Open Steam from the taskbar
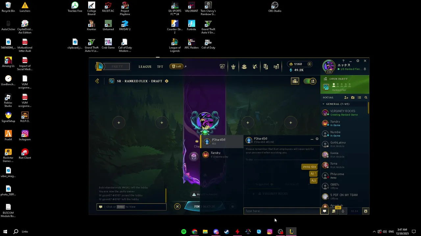Image resolution: width=421 pixels, height=236 pixels. [x=227, y=232]
